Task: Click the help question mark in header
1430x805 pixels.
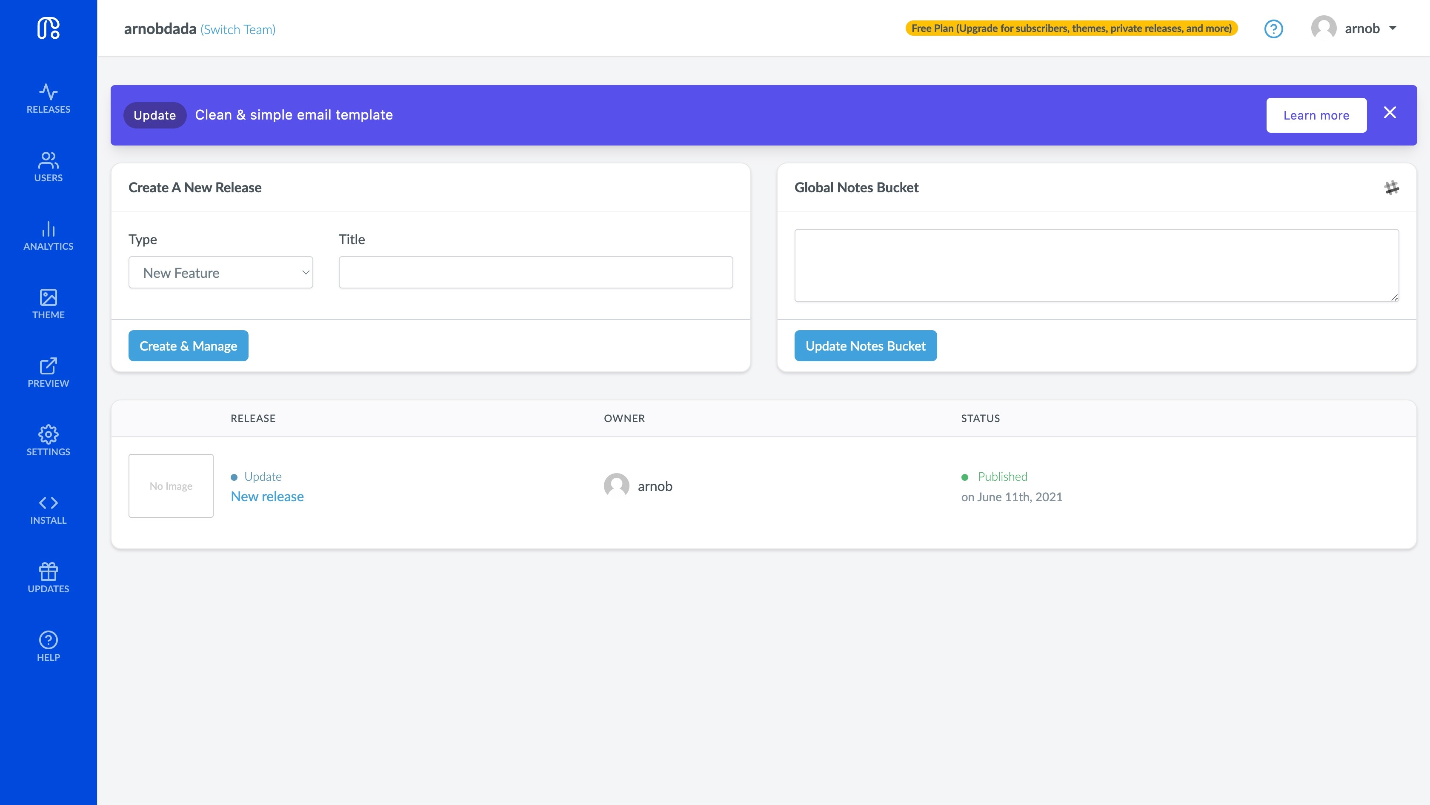Action: 1273,29
